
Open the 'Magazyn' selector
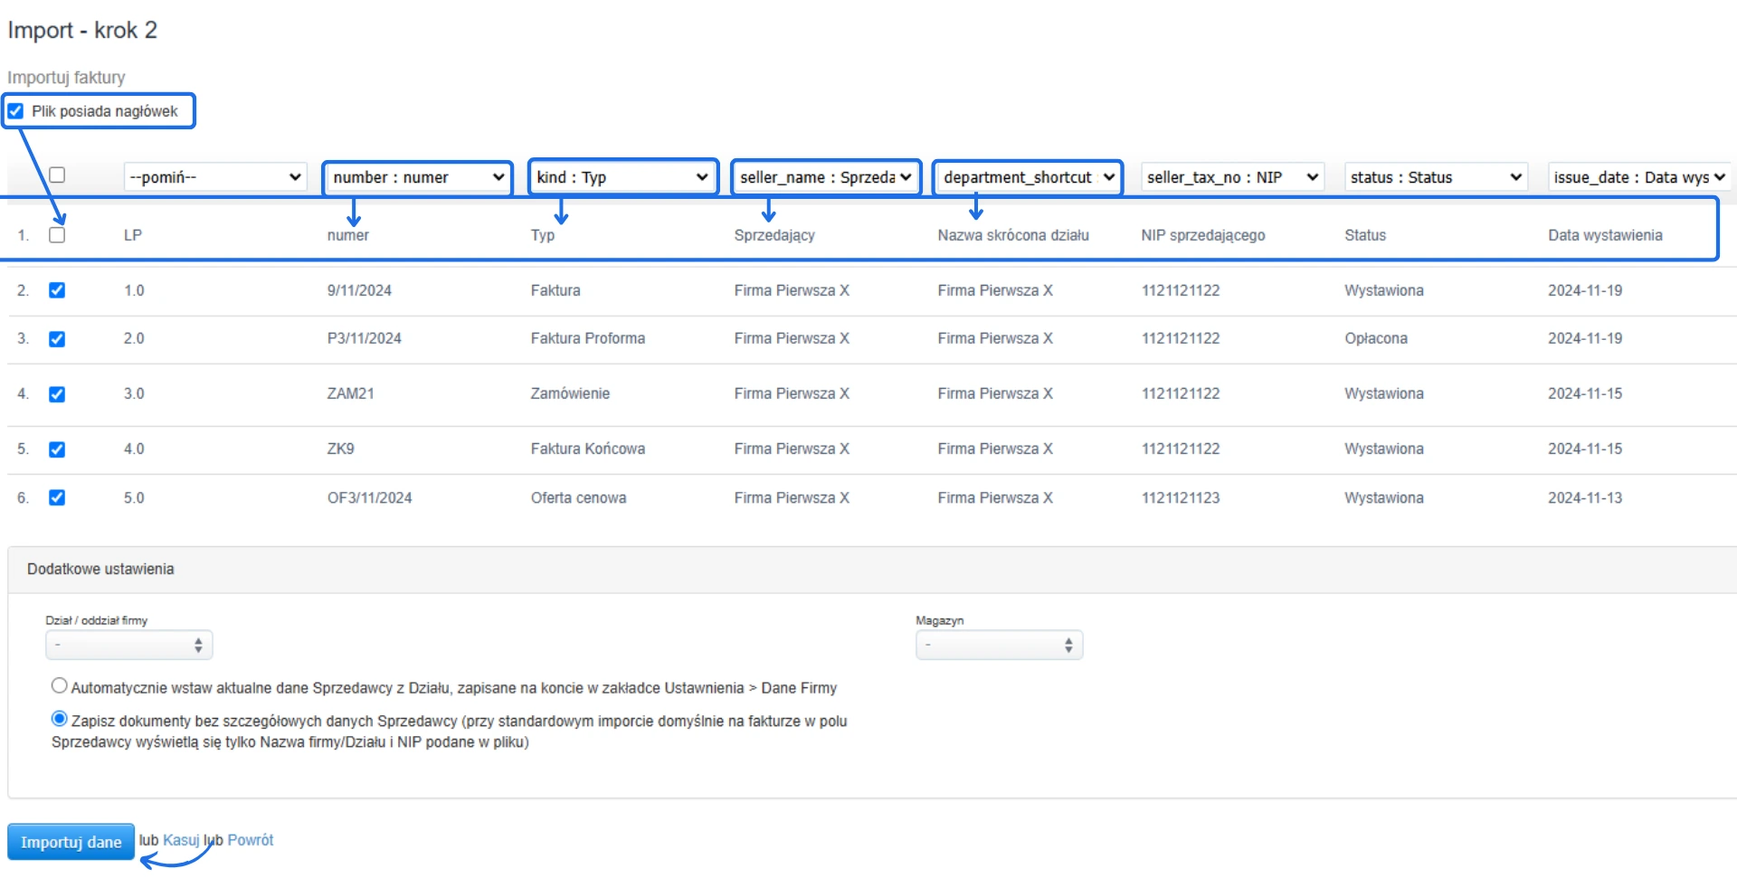pyautogui.click(x=999, y=646)
